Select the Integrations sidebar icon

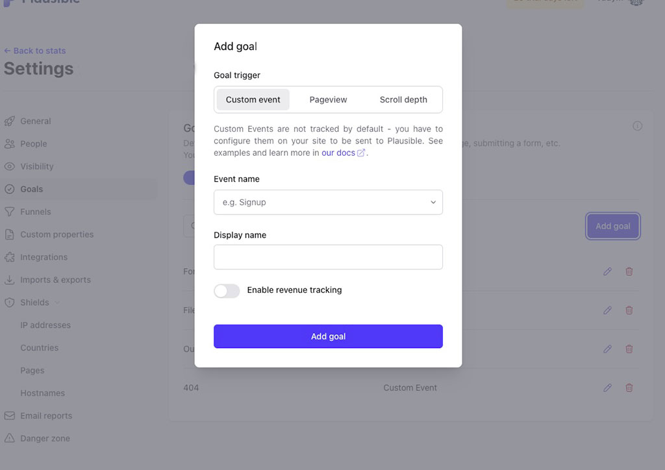(10, 257)
